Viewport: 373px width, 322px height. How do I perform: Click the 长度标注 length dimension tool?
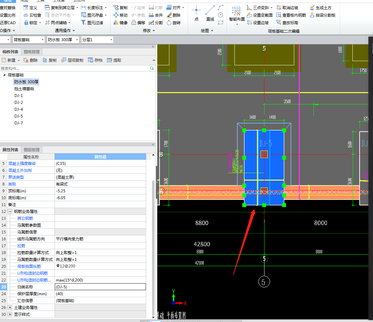click(x=94, y=8)
